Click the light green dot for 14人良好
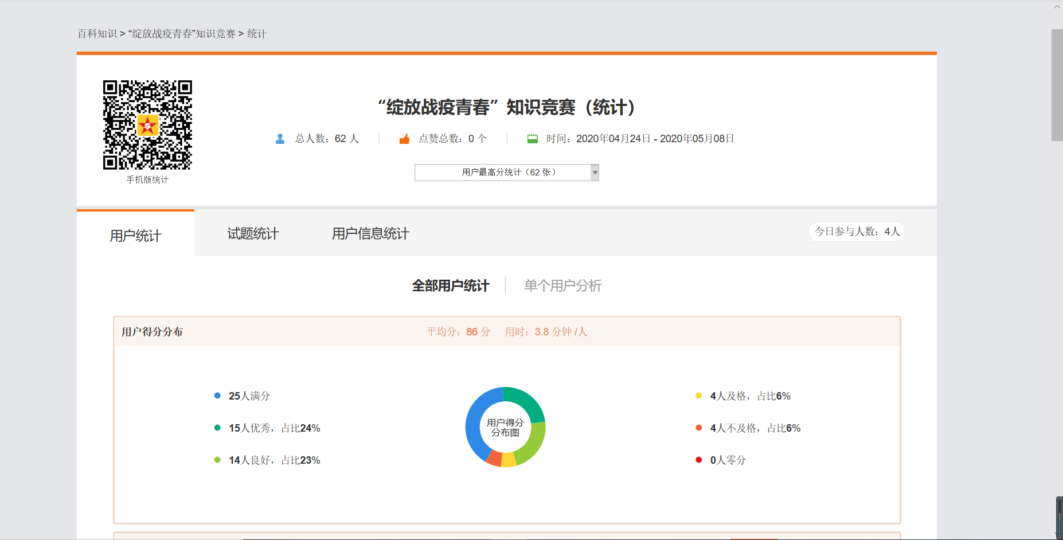 (x=217, y=460)
